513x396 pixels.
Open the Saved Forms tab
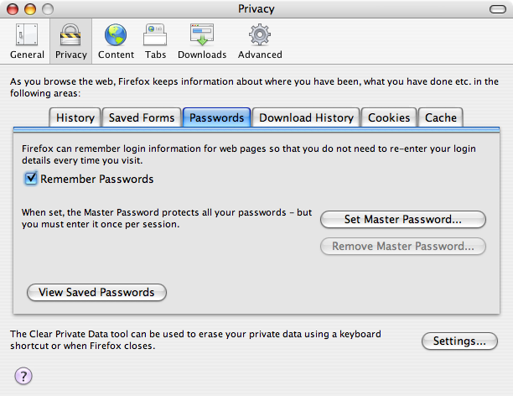pyautogui.click(x=141, y=117)
